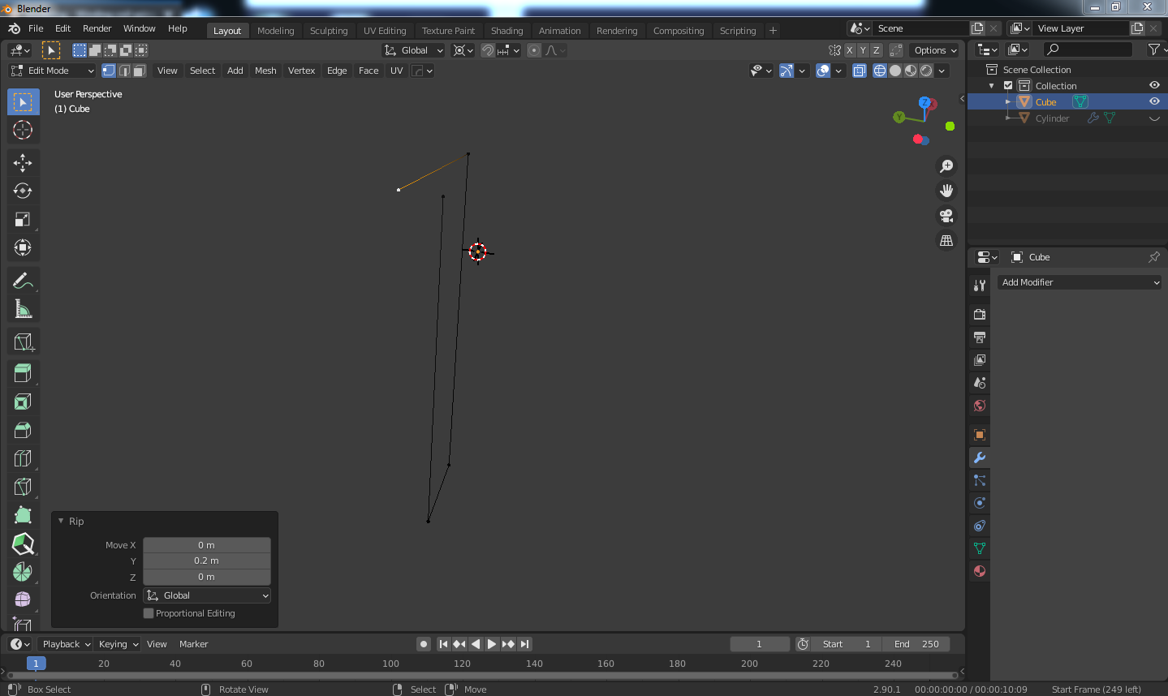Enable Proportional Editing checkbox in Rip panel
1168x696 pixels.
[149, 613]
